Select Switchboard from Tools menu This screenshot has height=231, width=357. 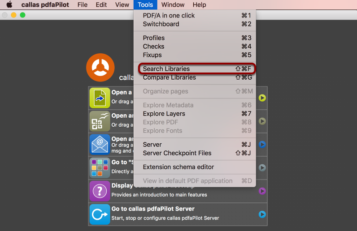tap(195, 24)
